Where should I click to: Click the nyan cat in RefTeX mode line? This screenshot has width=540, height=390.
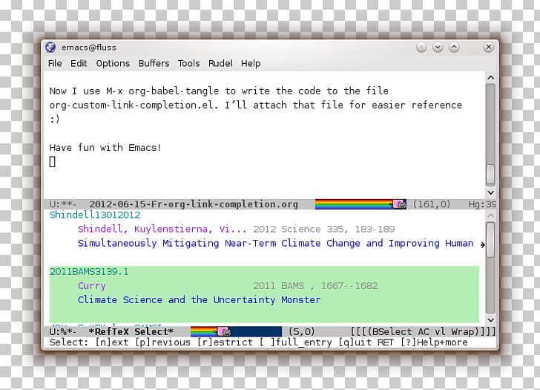tap(224, 332)
